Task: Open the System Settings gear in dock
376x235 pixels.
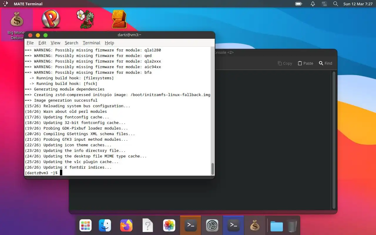Action: pos(212,226)
